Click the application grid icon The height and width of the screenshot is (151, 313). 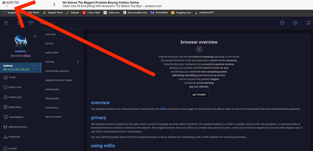click(5, 107)
